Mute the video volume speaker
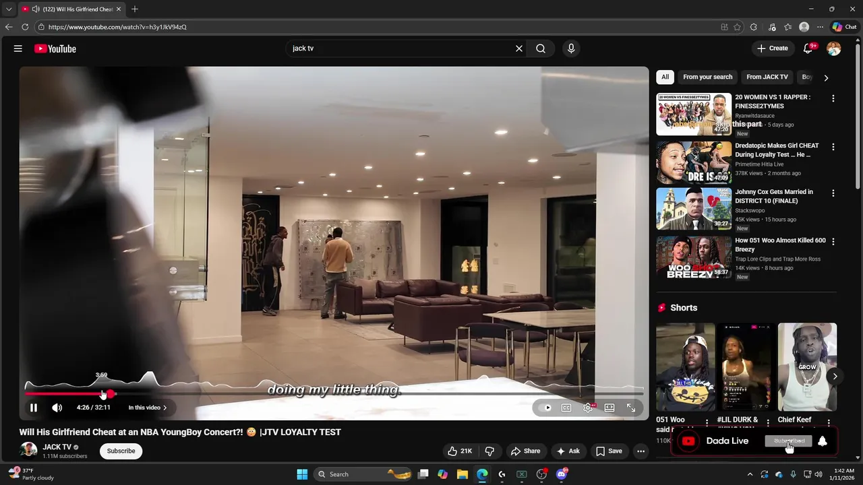This screenshot has width=863, height=485. (x=57, y=408)
